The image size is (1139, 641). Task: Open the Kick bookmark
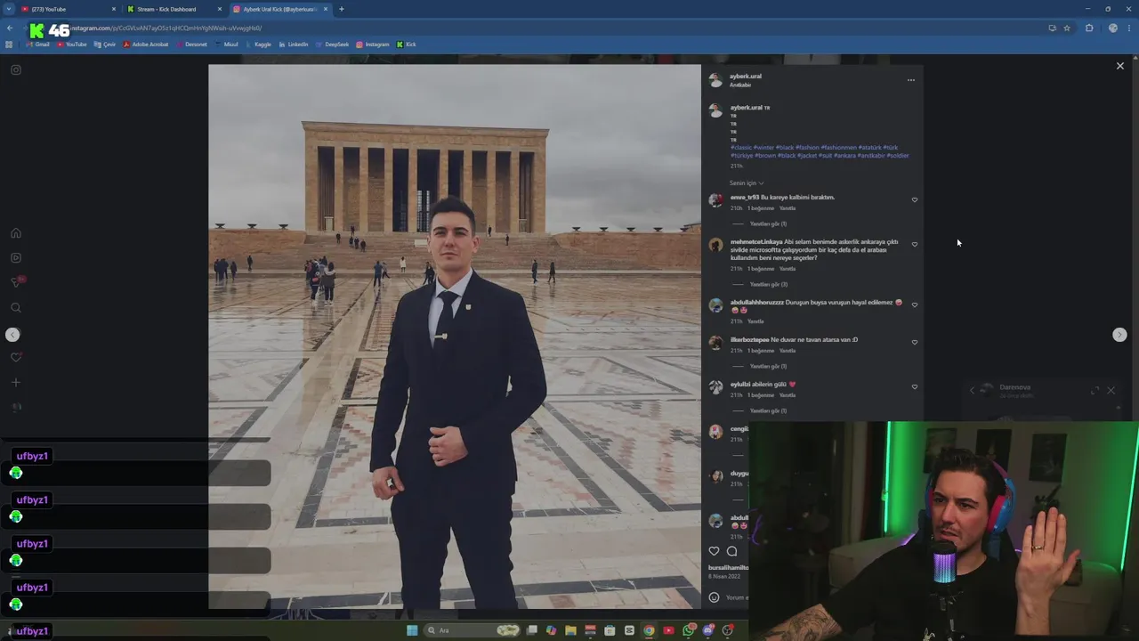coord(406,45)
